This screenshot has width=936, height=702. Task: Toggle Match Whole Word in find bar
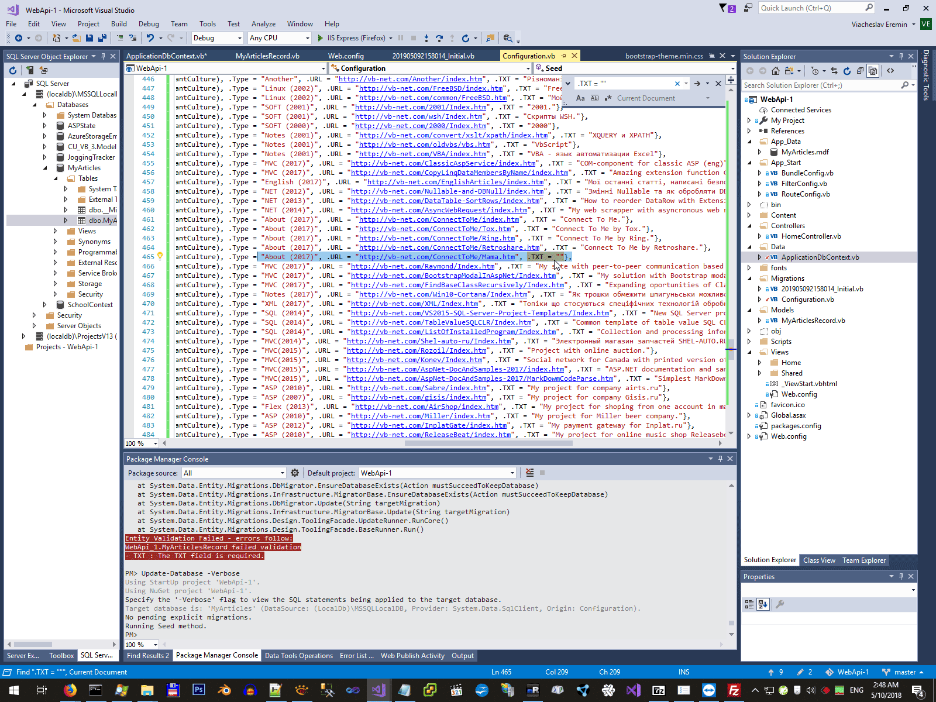coord(594,98)
